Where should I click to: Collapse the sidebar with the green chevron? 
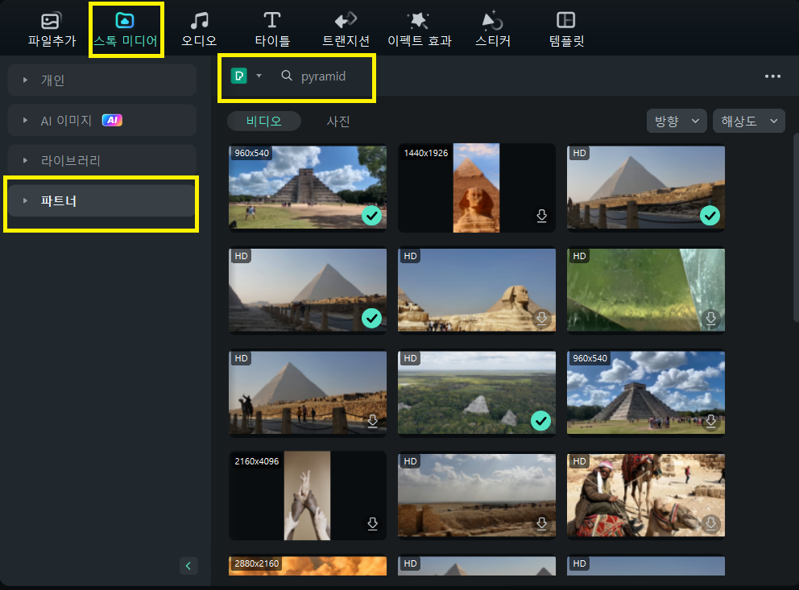[x=188, y=566]
